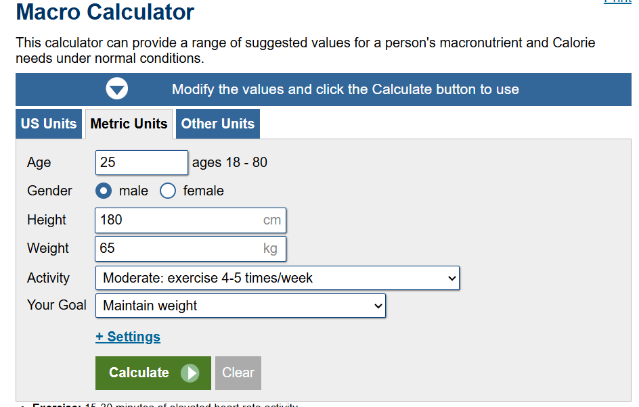Click the white down-arrow circle icon
This screenshot has width=639, height=407.
click(117, 89)
